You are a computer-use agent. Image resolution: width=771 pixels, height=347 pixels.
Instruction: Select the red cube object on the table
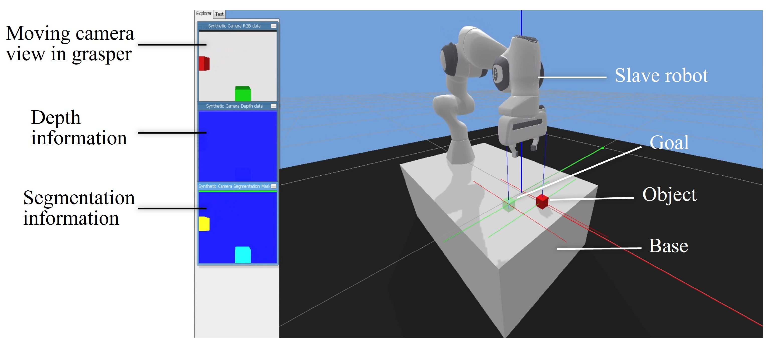[542, 201]
